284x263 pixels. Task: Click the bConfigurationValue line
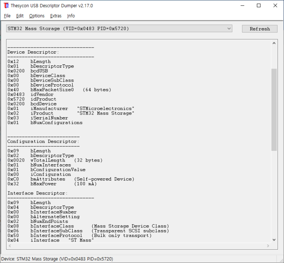click(x=46, y=170)
